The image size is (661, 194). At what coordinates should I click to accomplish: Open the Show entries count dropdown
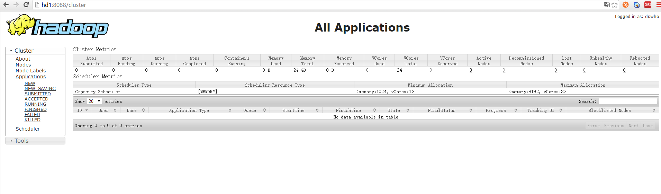tap(94, 101)
